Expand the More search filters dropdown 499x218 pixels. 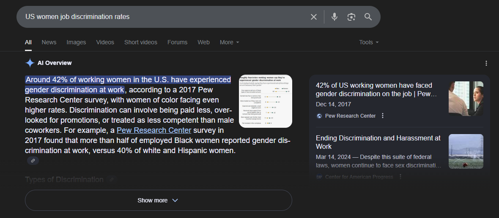click(x=230, y=42)
